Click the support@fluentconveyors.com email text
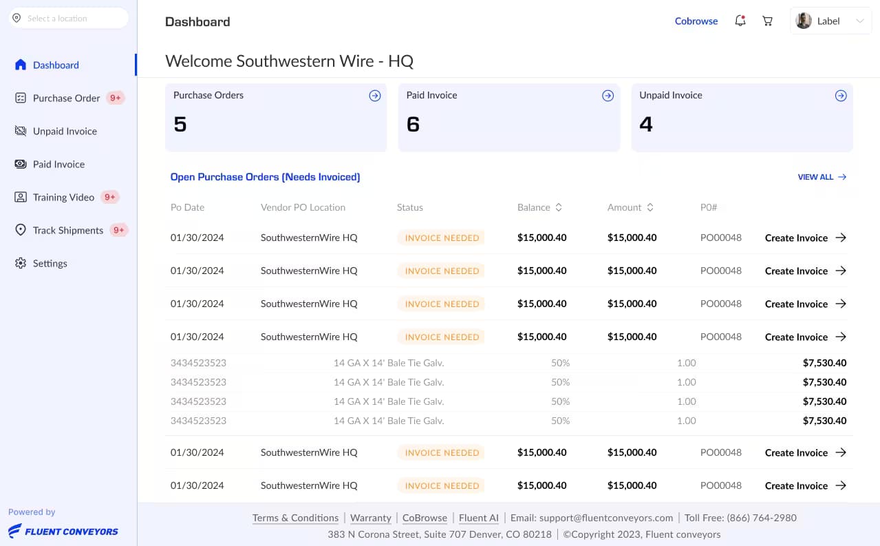Image resolution: width=880 pixels, height=546 pixels. pyautogui.click(x=606, y=518)
